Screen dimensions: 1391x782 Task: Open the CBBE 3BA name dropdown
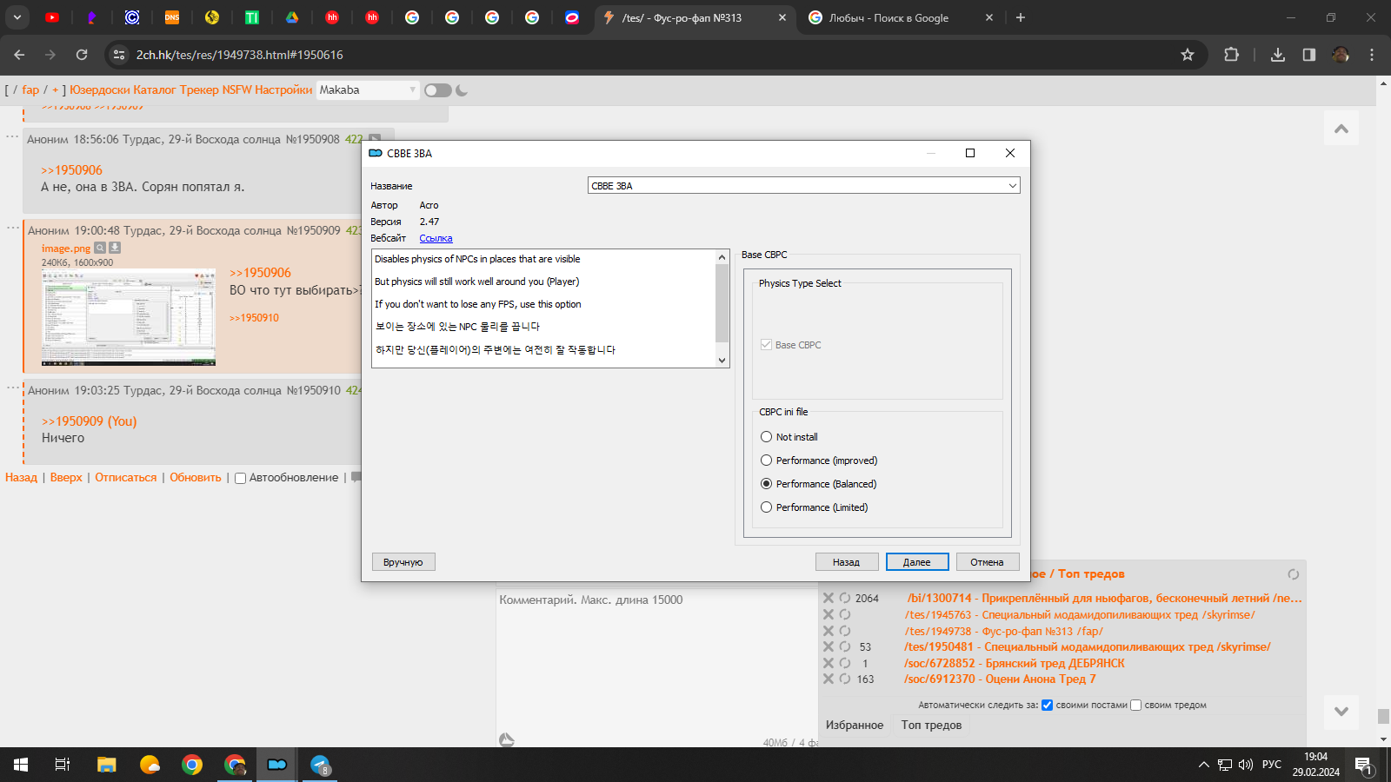(x=803, y=186)
